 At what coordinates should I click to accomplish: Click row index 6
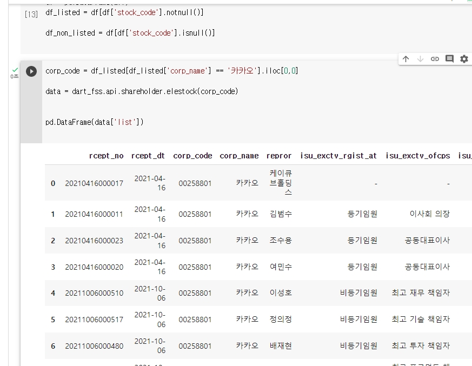[53, 346]
